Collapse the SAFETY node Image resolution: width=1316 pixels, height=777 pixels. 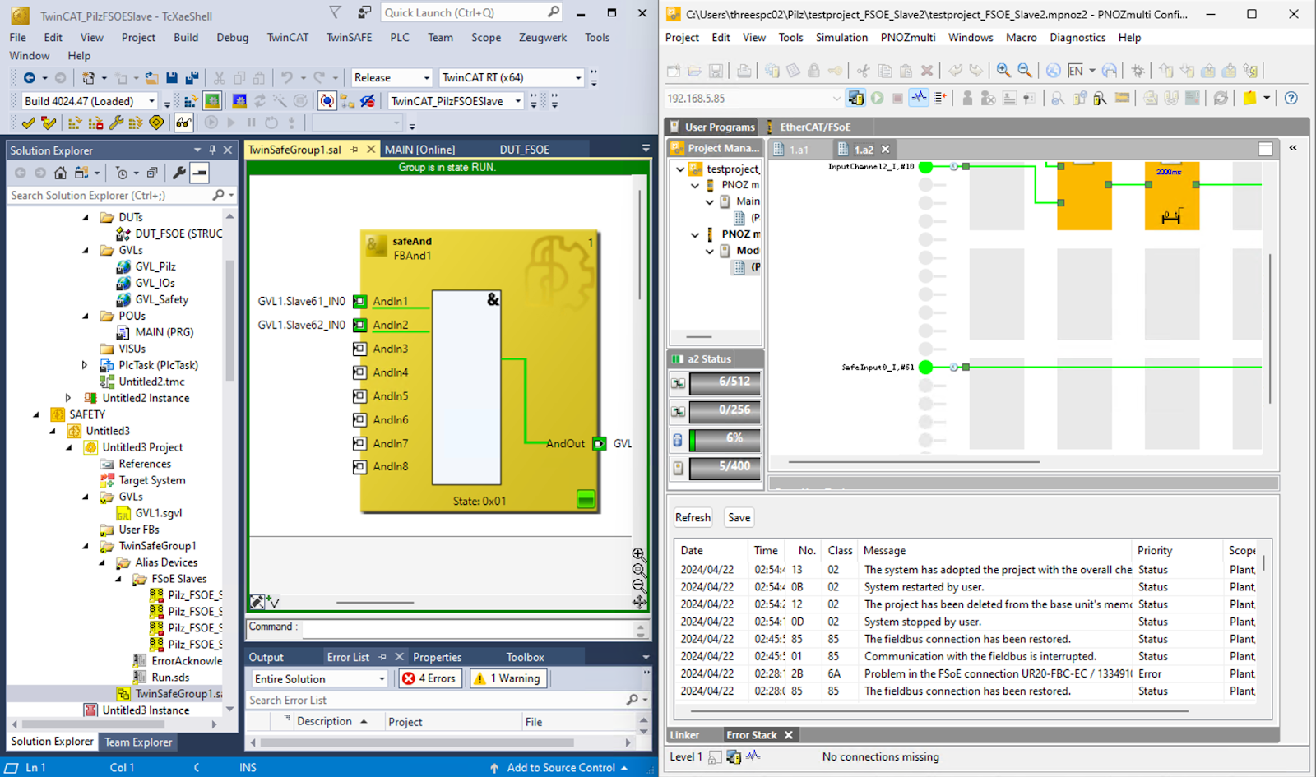coord(36,414)
